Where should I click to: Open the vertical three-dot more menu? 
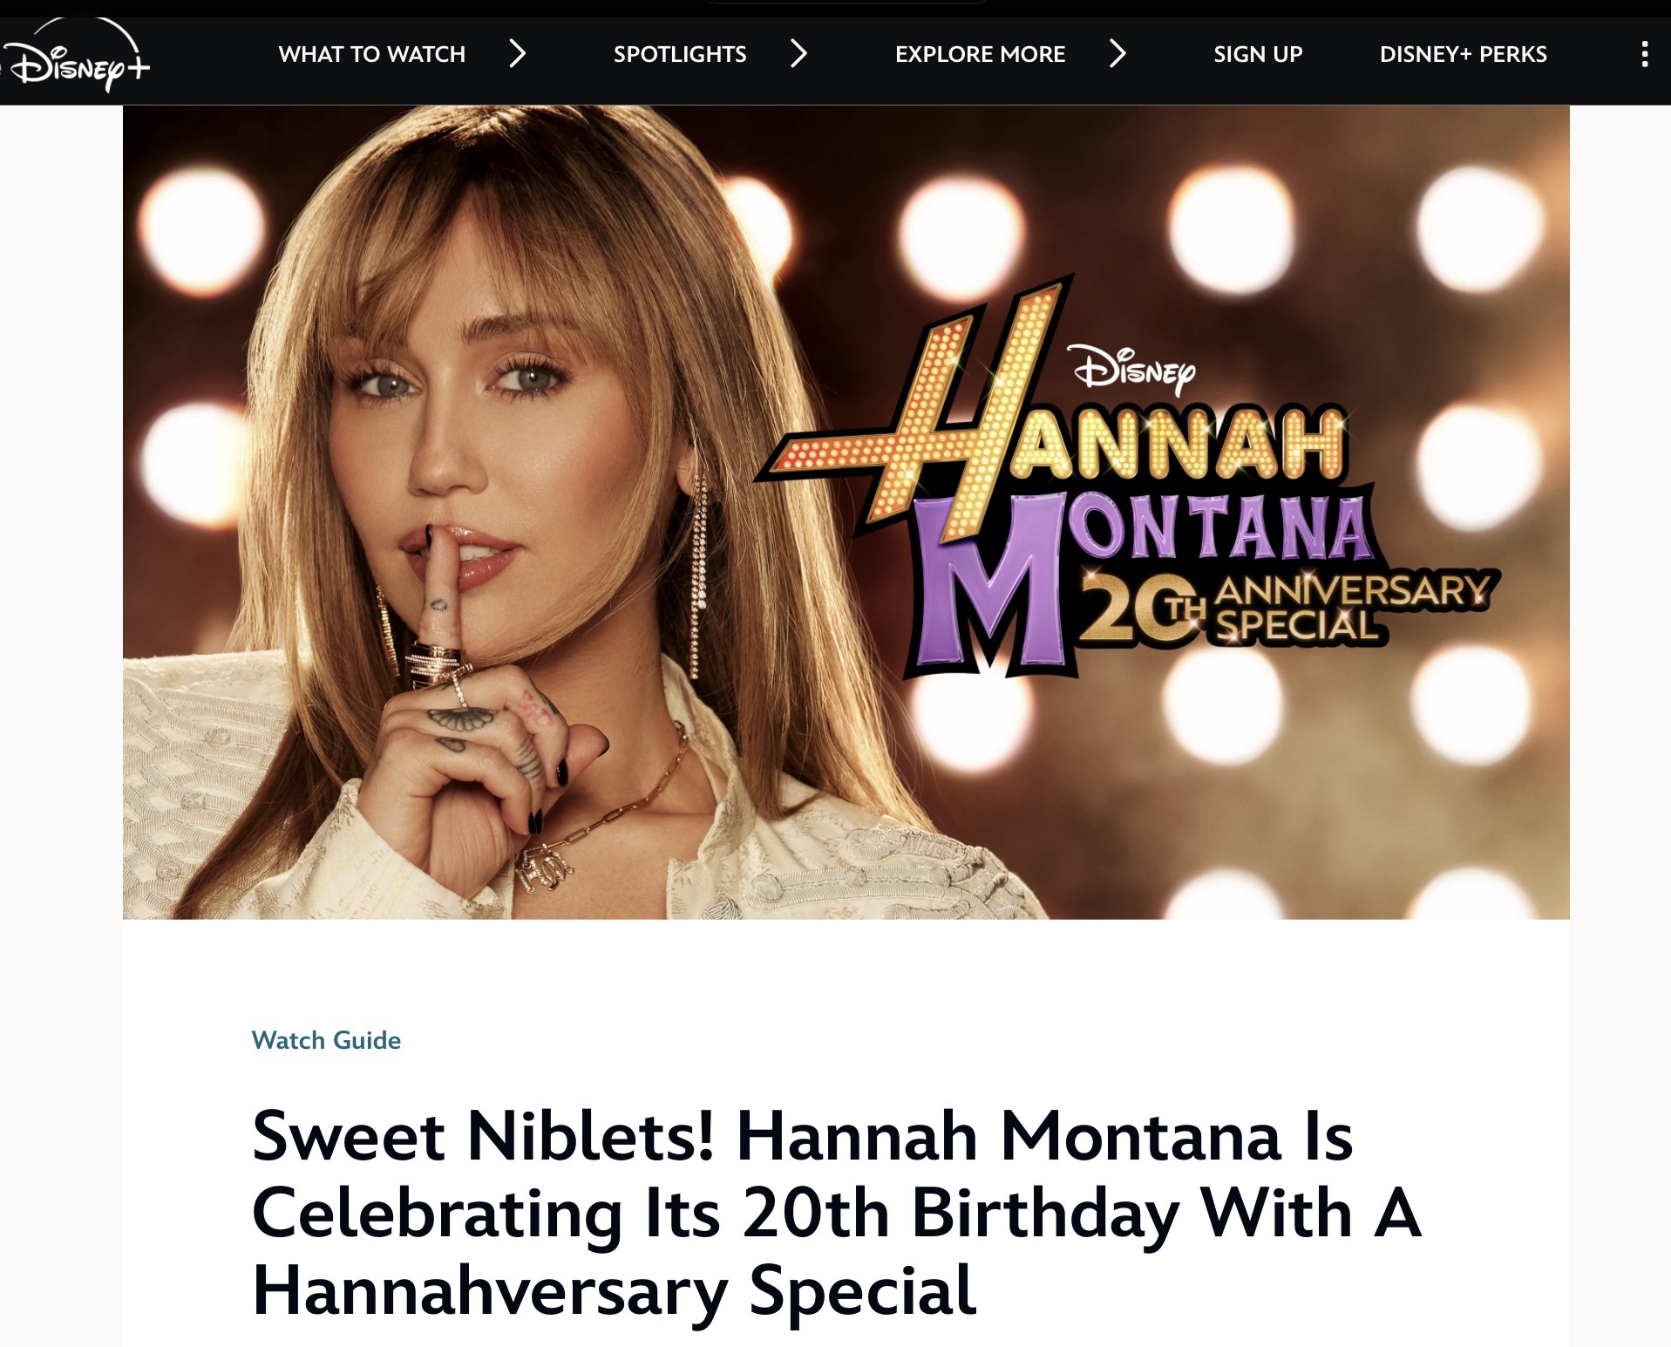1644,54
